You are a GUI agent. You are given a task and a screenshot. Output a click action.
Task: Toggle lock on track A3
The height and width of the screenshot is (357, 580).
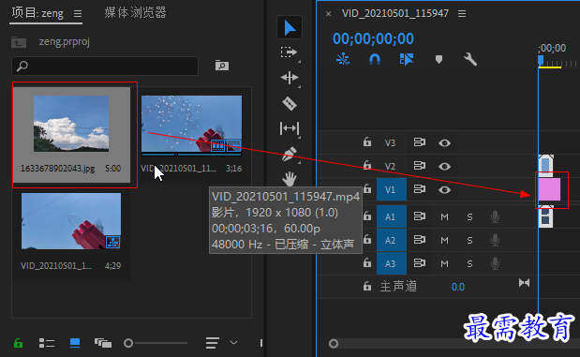pos(367,262)
